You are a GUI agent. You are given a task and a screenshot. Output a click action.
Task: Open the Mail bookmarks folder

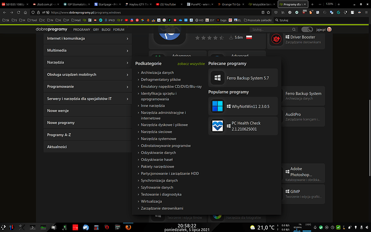coord(76,20)
